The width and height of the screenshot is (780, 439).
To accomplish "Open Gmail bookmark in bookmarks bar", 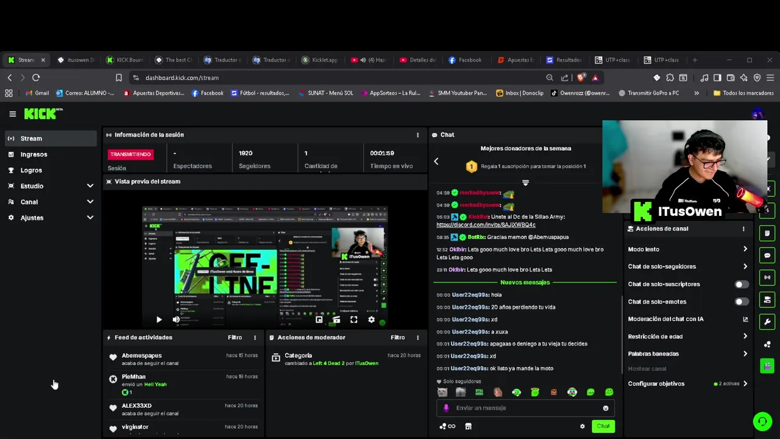I will pos(37,93).
